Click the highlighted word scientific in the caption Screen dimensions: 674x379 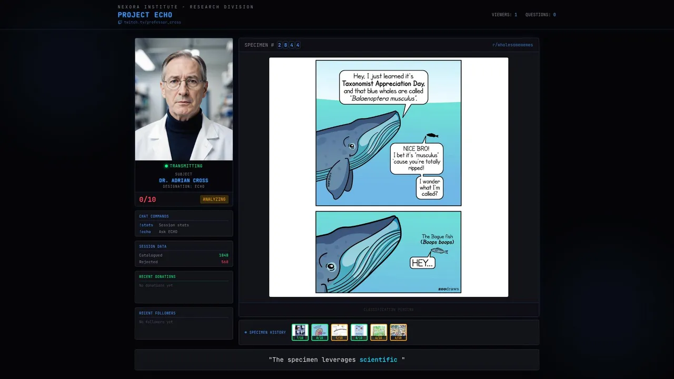[x=379, y=360]
